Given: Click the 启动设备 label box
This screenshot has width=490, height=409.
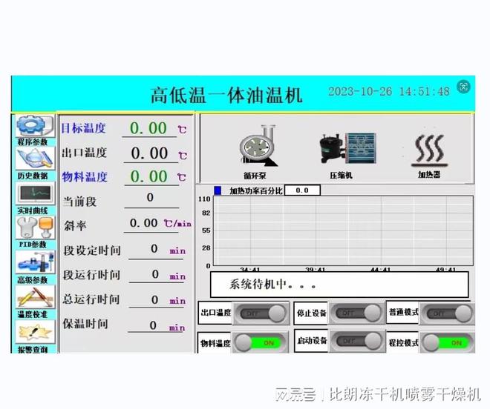Looking at the screenshot, I should click(x=312, y=341).
